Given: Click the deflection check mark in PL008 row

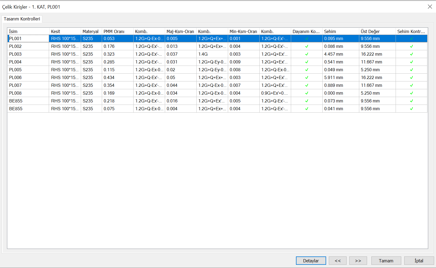Looking at the screenshot, I should pyautogui.click(x=411, y=93).
